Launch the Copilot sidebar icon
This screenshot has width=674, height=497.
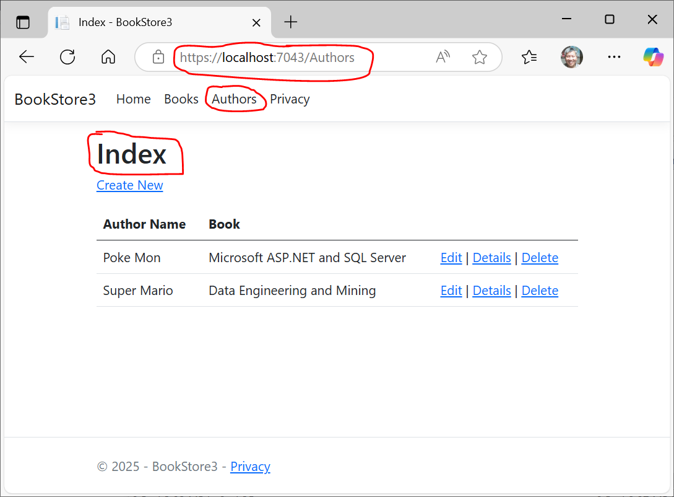(653, 57)
